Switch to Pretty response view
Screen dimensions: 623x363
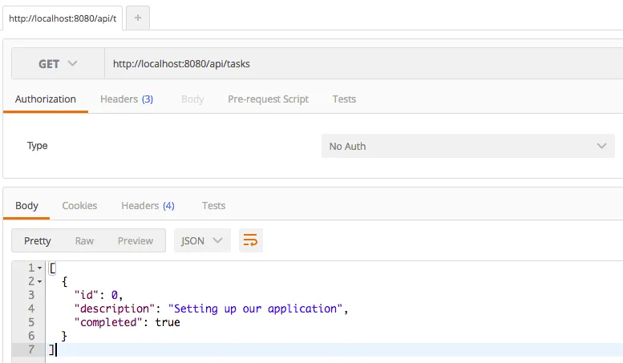point(38,240)
